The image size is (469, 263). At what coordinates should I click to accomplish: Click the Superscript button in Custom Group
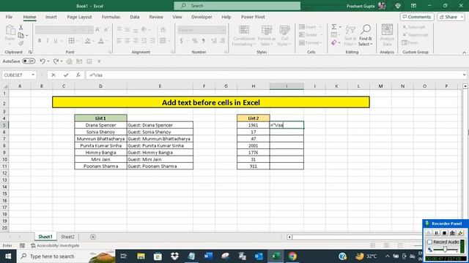tap(416, 35)
